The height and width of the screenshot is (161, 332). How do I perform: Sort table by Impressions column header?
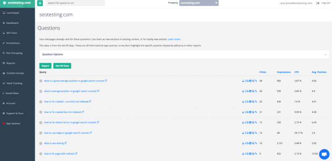284,72
